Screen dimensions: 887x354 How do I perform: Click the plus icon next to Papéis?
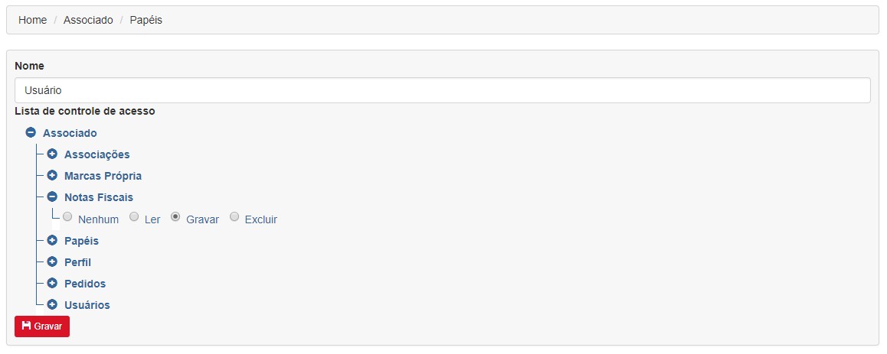click(x=52, y=241)
